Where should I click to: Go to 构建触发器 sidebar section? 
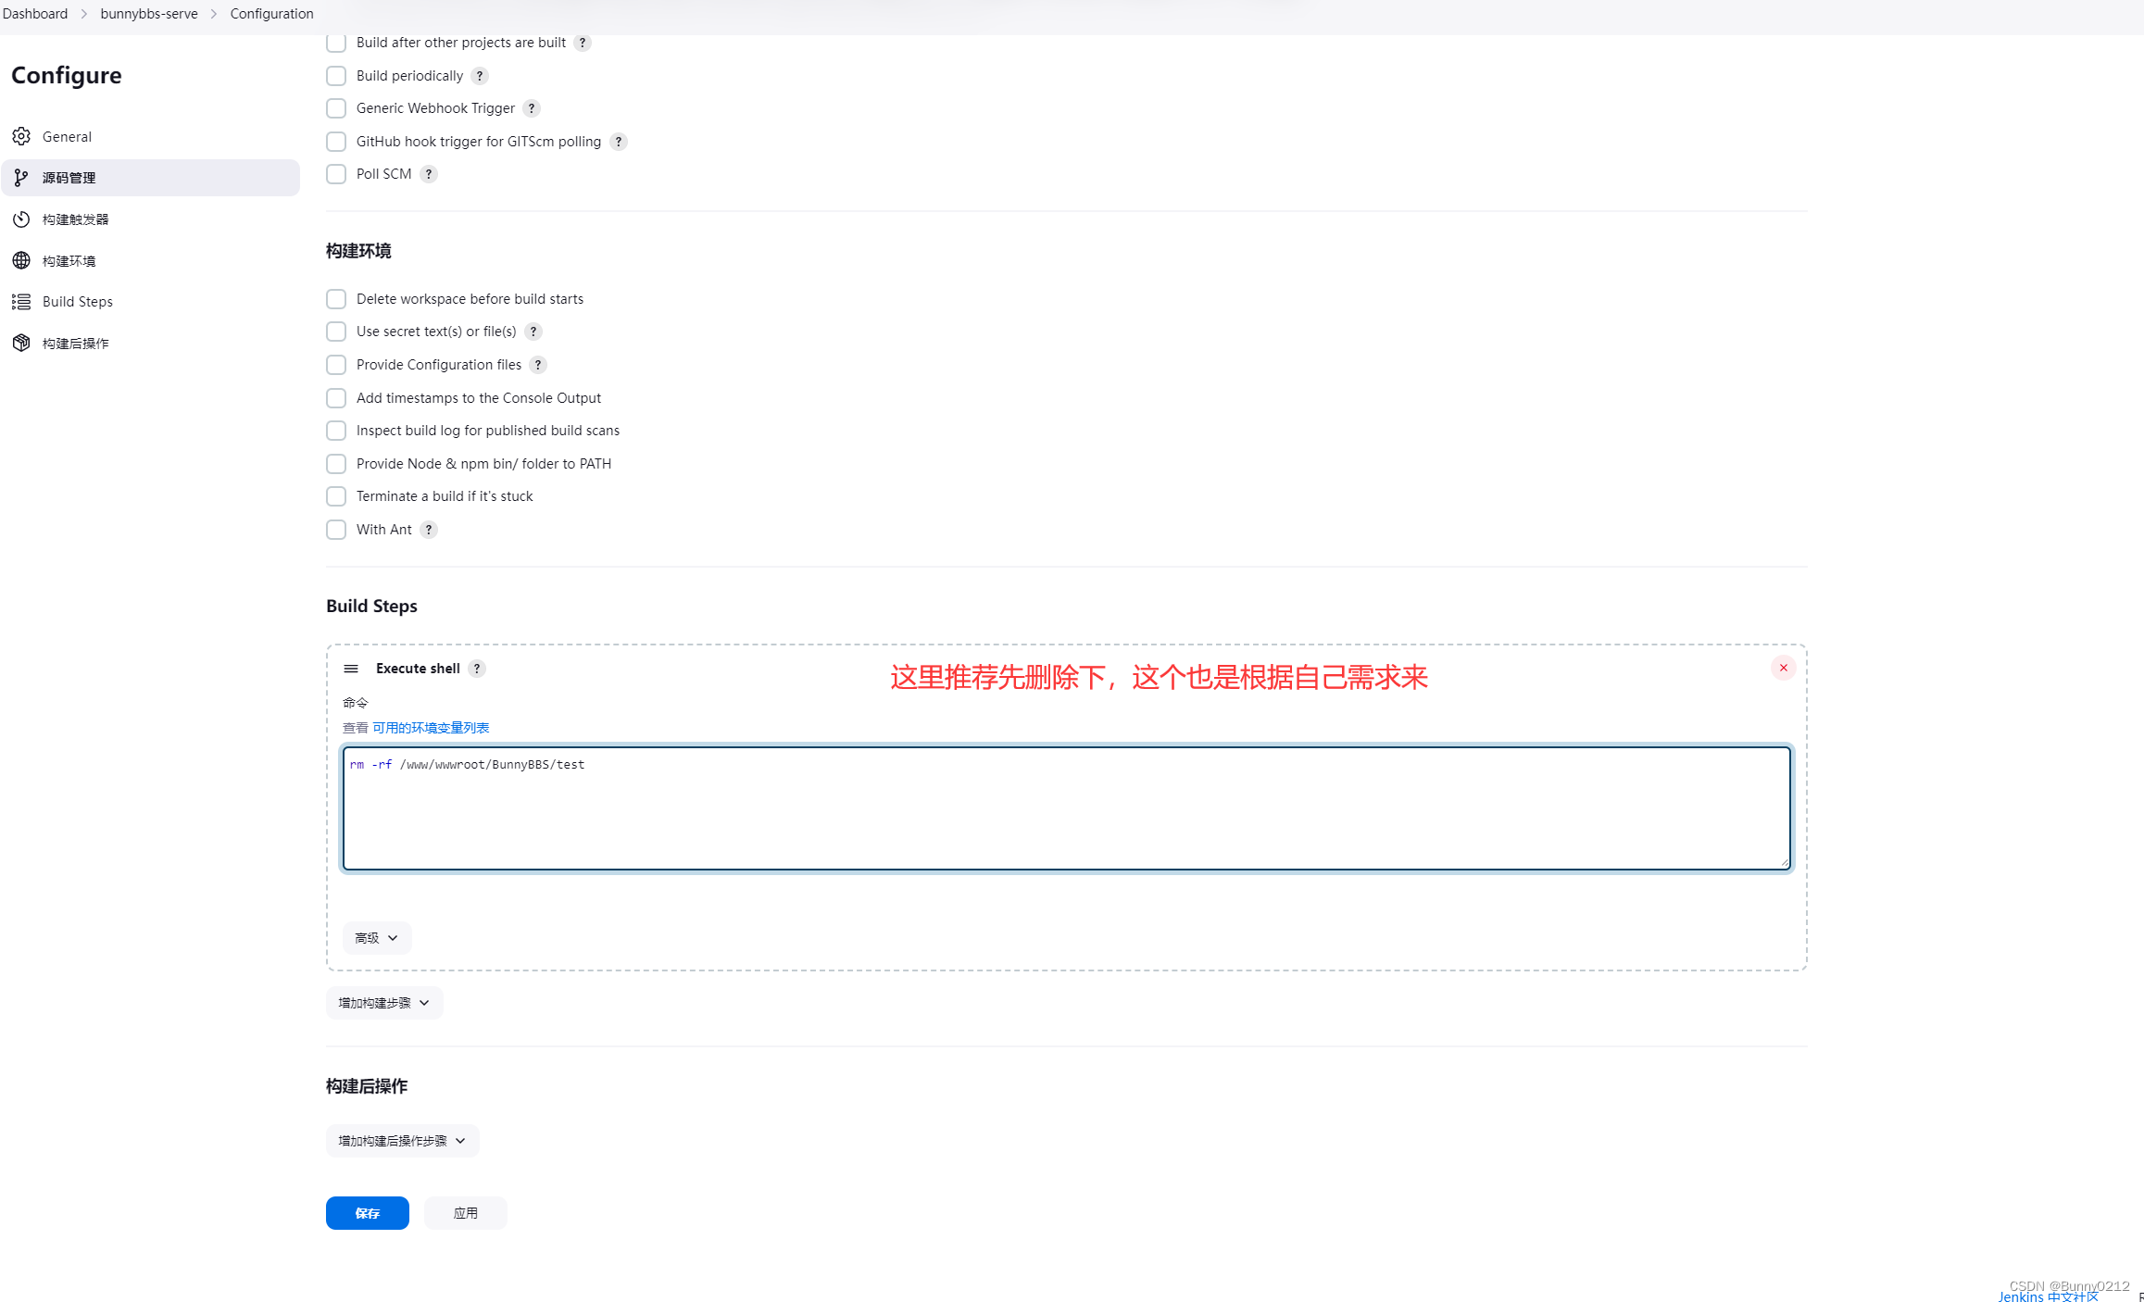[x=150, y=219]
